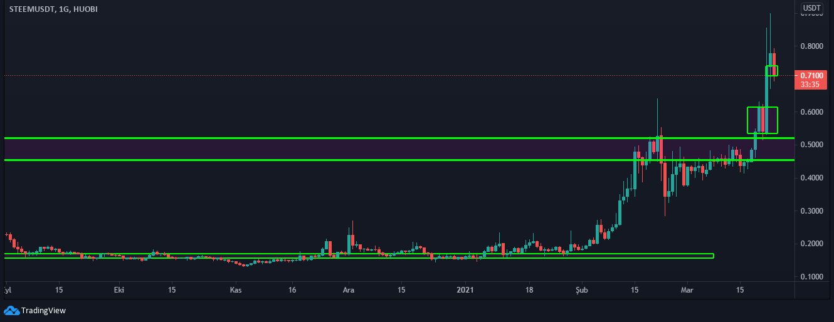This screenshot has height=322, width=834.
Task: Click the Kas month label on time axis
Action: 236,290
